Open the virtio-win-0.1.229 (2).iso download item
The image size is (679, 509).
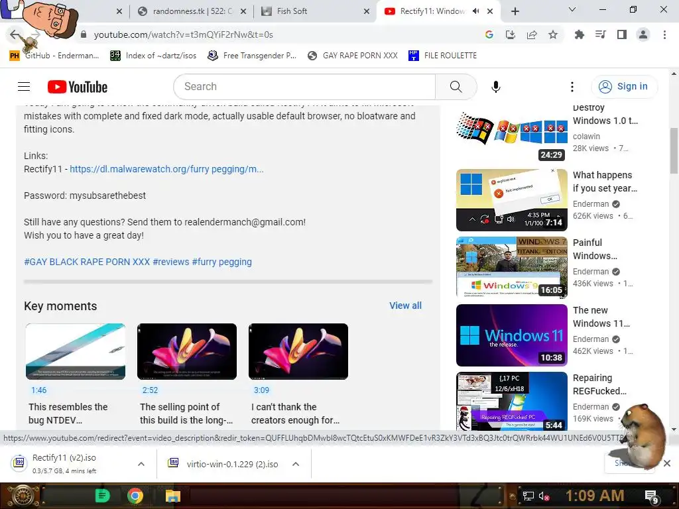tap(224, 464)
